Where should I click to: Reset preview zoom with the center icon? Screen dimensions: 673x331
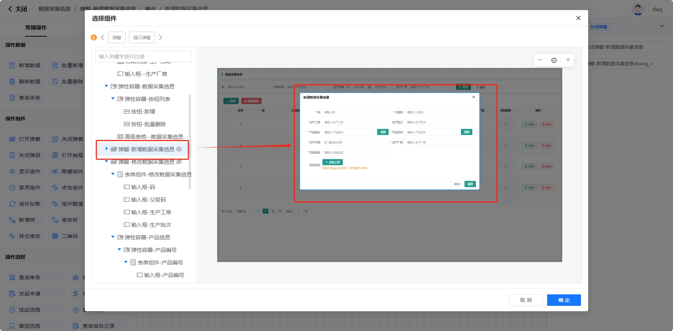point(554,60)
